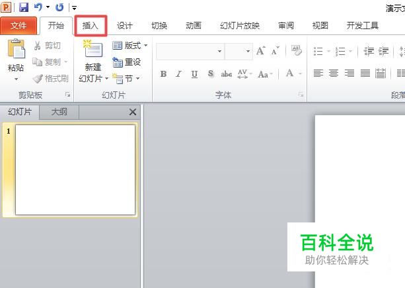
Task: Open the 视图 (View) tab
Action: point(320,26)
